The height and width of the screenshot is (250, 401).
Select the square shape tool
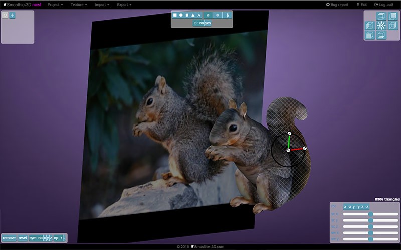(175, 15)
